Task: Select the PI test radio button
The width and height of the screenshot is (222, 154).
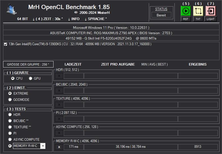Action: pyautogui.click(x=10, y=133)
